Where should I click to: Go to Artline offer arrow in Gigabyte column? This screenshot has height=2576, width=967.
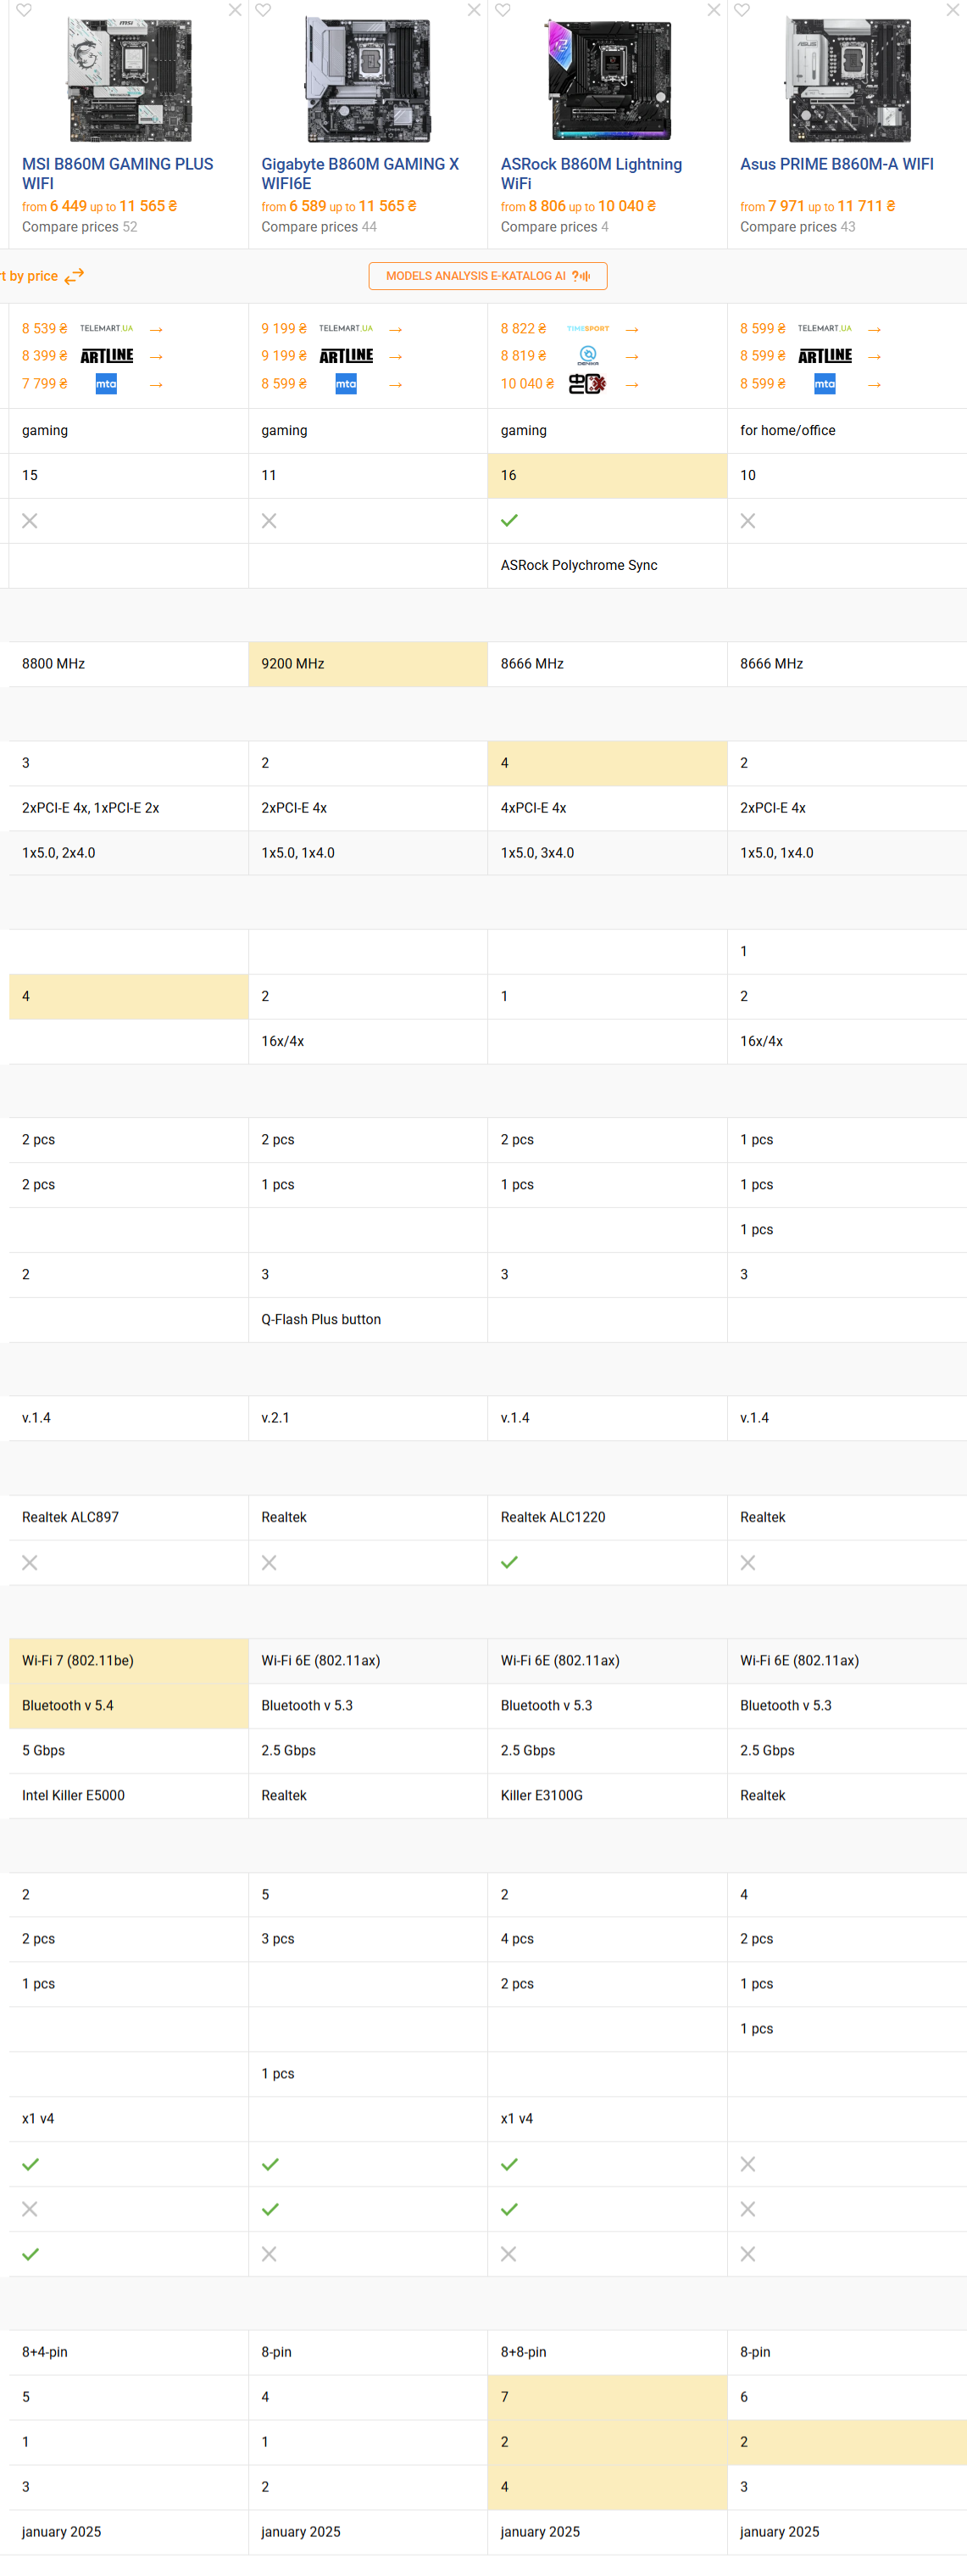[x=396, y=356]
